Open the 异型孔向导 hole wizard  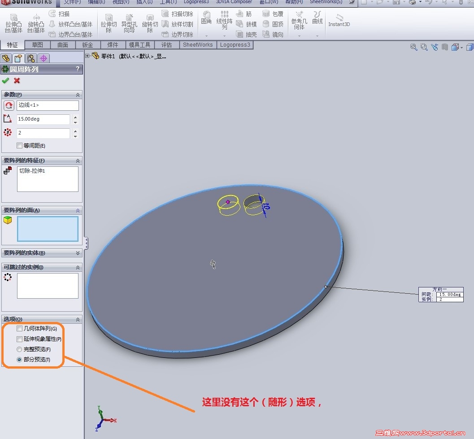(130, 24)
